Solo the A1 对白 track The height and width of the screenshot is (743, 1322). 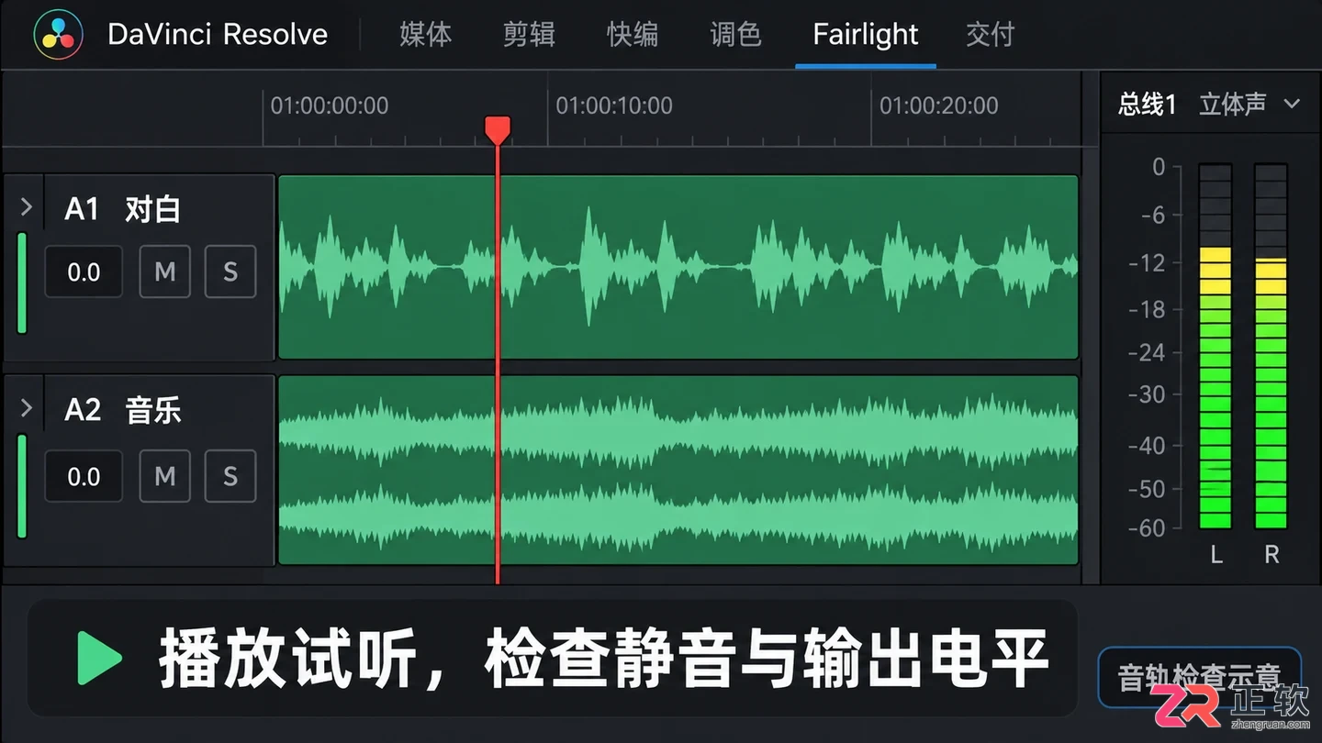(x=230, y=272)
